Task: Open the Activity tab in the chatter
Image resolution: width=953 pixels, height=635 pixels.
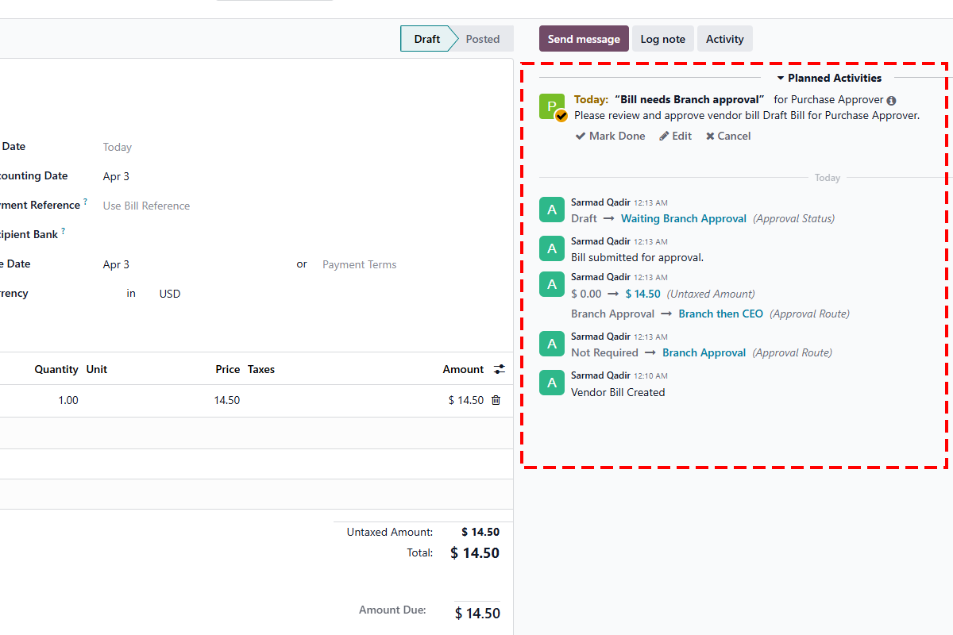Action: [x=723, y=38]
